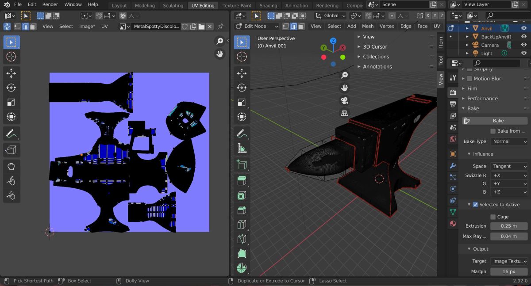Enable the Motion Blur checkbox
The image size is (531, 286).
(470, 79)
